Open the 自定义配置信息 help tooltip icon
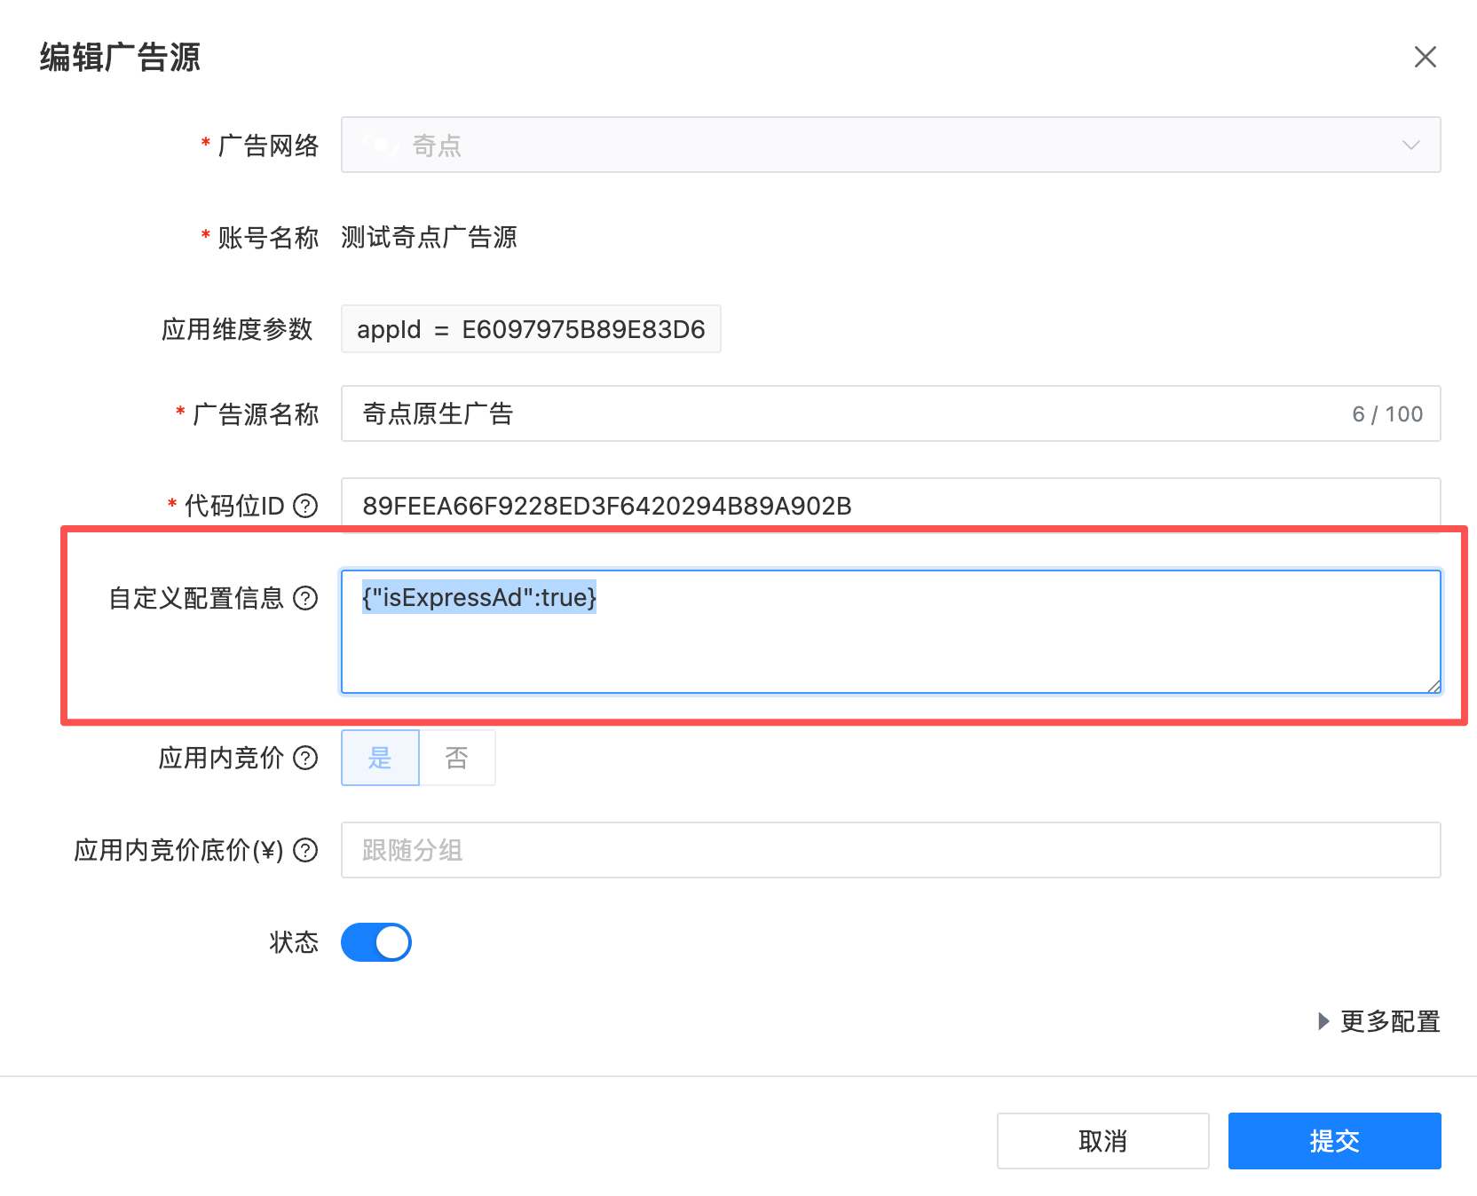The height and width of the screenshot is (1196, 1477). (x=305, y=598)
